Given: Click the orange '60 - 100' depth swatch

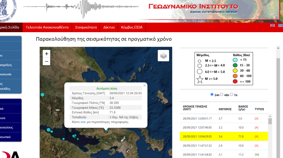Looking at the screenshot, I should pos(235,76).
